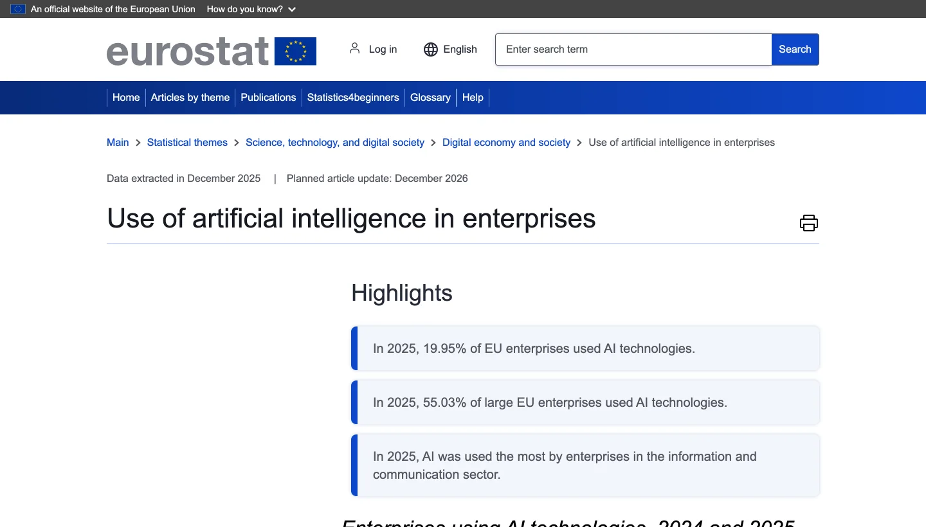This screenshot has height=527, width=926.
Task: Open Digital economy and society breadcrumb
Action: pos(506,143)
